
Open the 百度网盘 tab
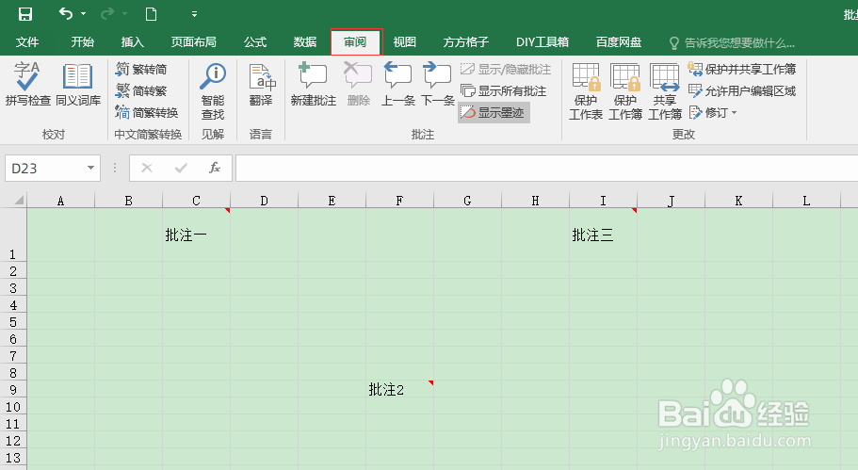coord(619,42)
